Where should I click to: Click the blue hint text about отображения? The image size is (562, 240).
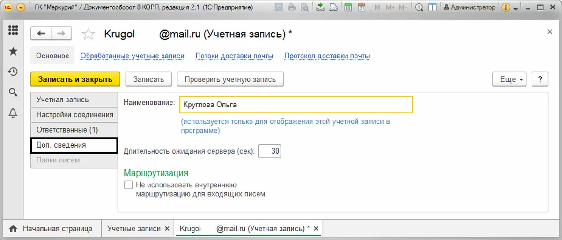pos(286,126)
